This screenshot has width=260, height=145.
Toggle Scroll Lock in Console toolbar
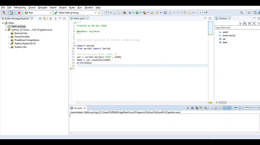click(x=216, y=108)
